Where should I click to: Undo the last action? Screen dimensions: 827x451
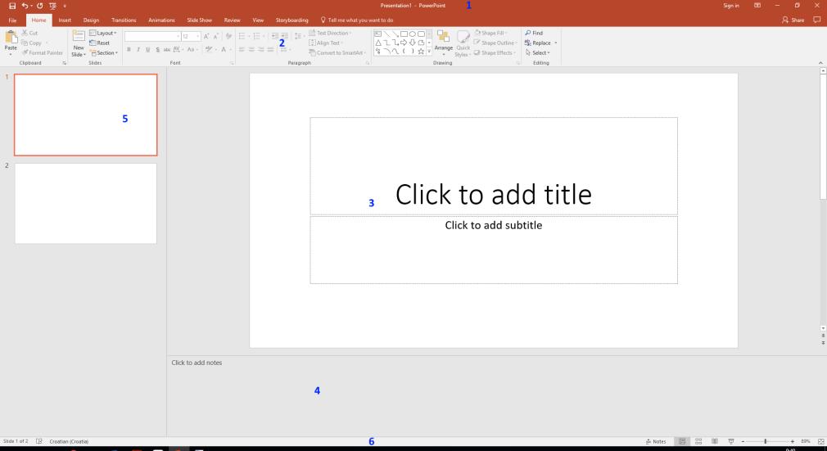(25, 6)
